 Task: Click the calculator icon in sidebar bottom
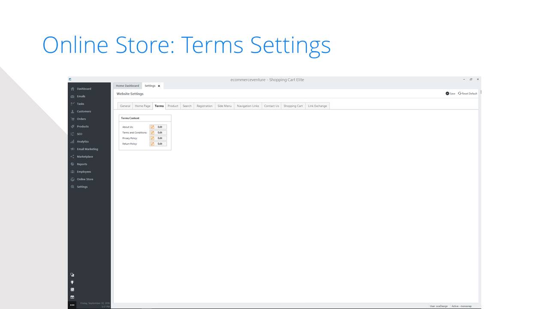click(x=72, y=289)
